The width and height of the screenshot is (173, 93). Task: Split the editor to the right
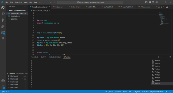pos(167,7)
